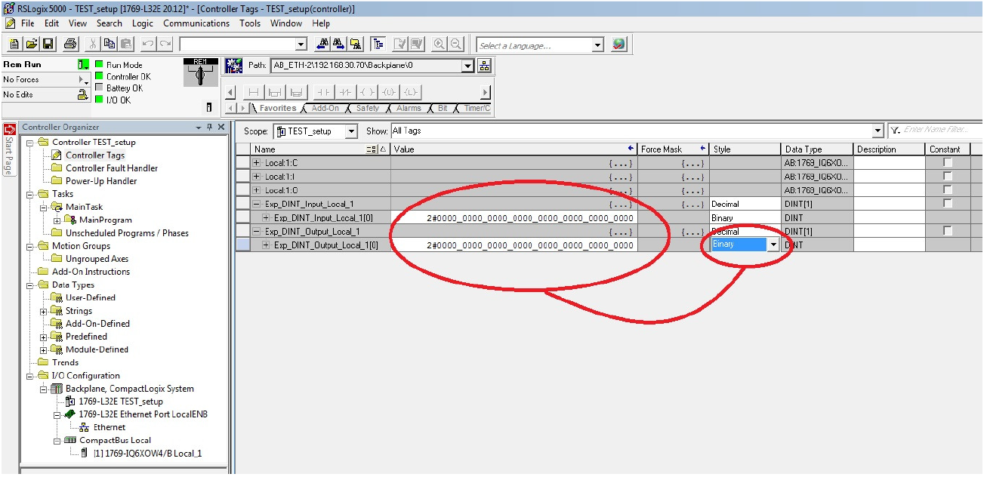Toggle Constant checkbox for Exp_DINT_Output_Local_1

pos(948,230)
